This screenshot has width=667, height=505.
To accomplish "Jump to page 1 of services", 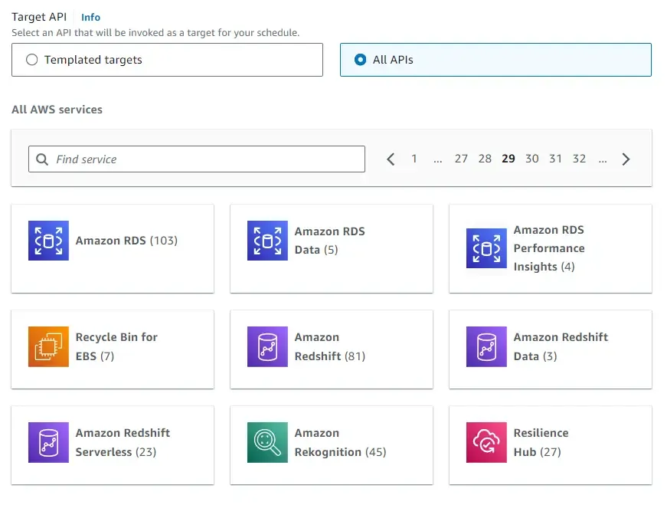I will tap(414, 159).
